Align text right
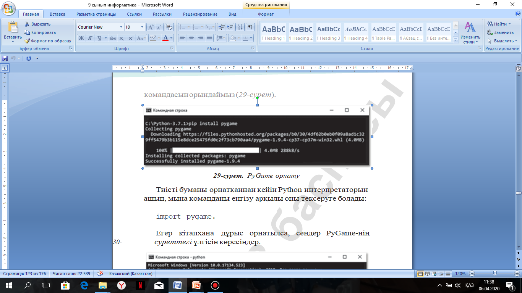The image size is (522, 293). [x=200, y=38]
